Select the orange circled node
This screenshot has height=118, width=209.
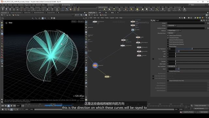[95, 66]
